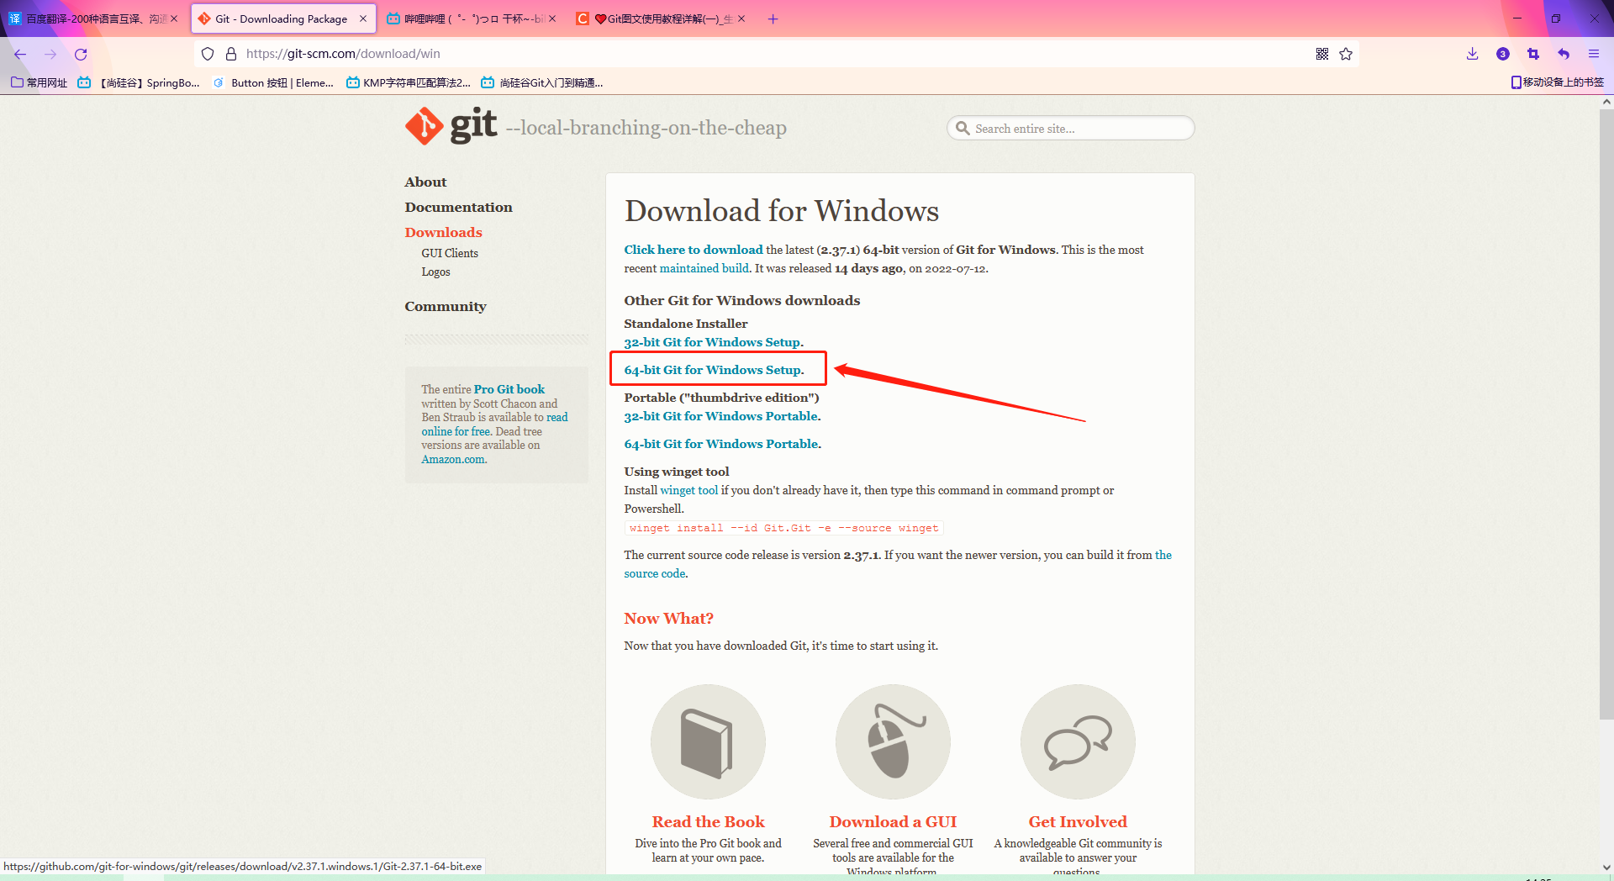The height and width of the screenshot is (881, 1614).
Task: Open the Read the Book heading link
Action: [x=708, y=822]
